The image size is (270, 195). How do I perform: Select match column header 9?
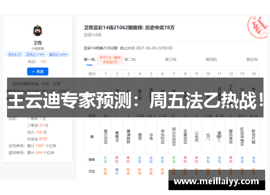(197, 74)
